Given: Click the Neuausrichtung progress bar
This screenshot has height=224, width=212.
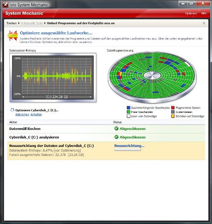Looking at the screenshot, I should click(128, 150).
